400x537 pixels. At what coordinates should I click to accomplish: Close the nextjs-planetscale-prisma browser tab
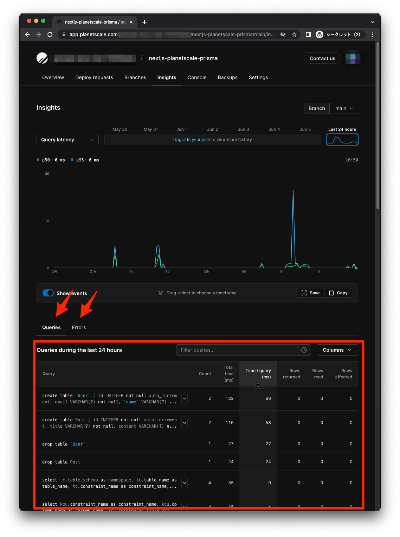coord(131,22)
